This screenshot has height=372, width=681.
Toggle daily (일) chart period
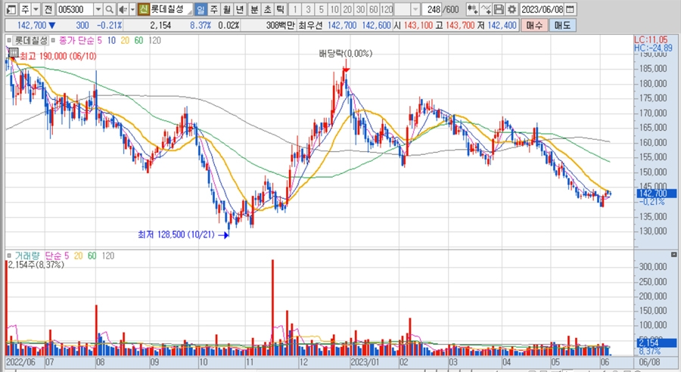(200, 9)
